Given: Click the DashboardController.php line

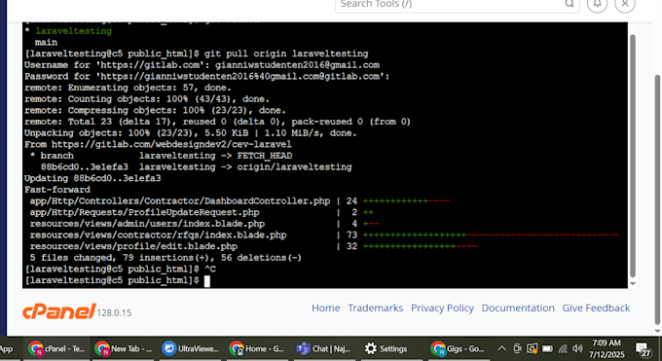Looking at the screenshot, I should (239, 201).
